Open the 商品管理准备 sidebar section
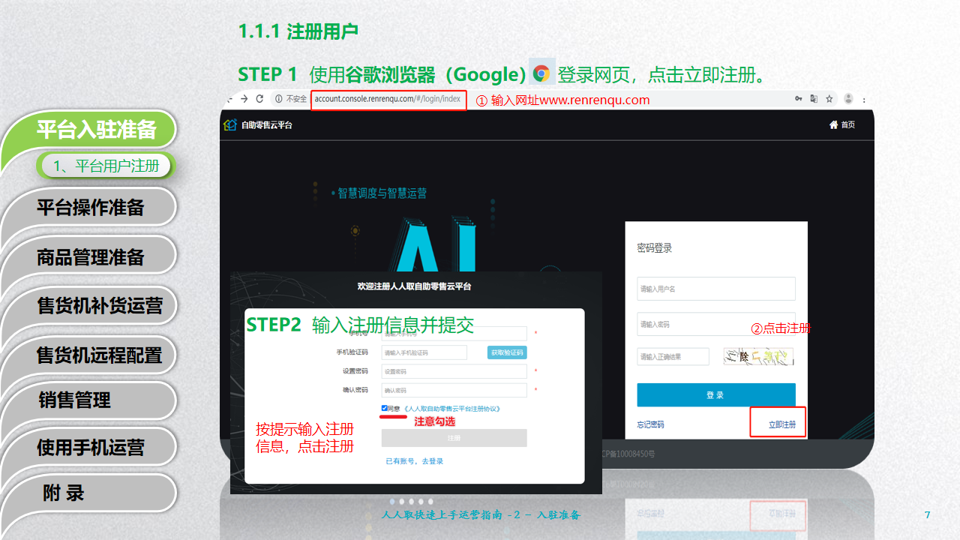960x540 pixels. click(90, 257)
